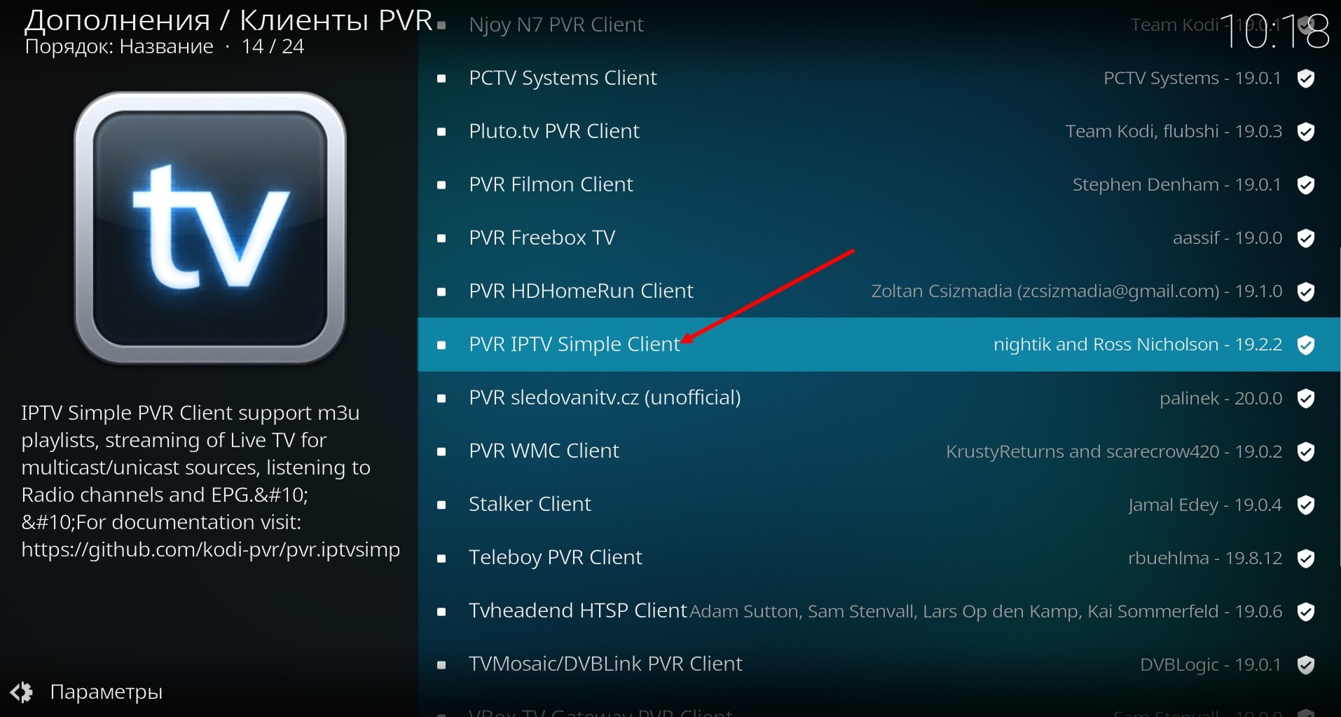Click the verified shield for PCTV Systems Client
The width and height of the screenshot is (1341, 717).
(x=1305, y=78)
